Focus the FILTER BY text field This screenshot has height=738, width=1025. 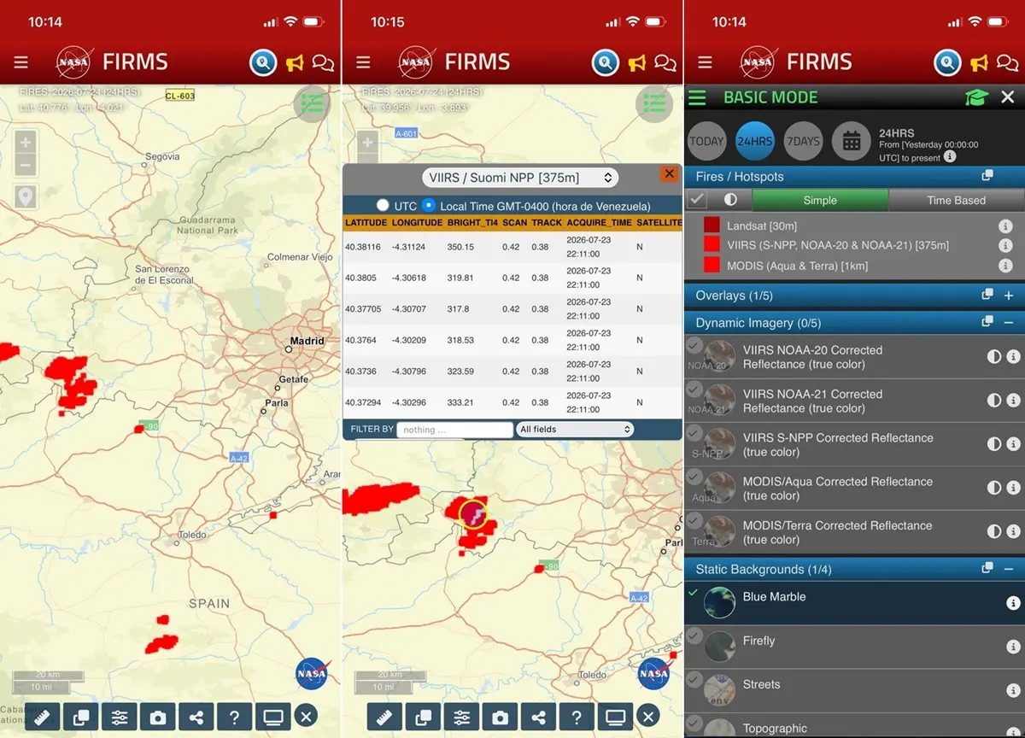(455, 430)
